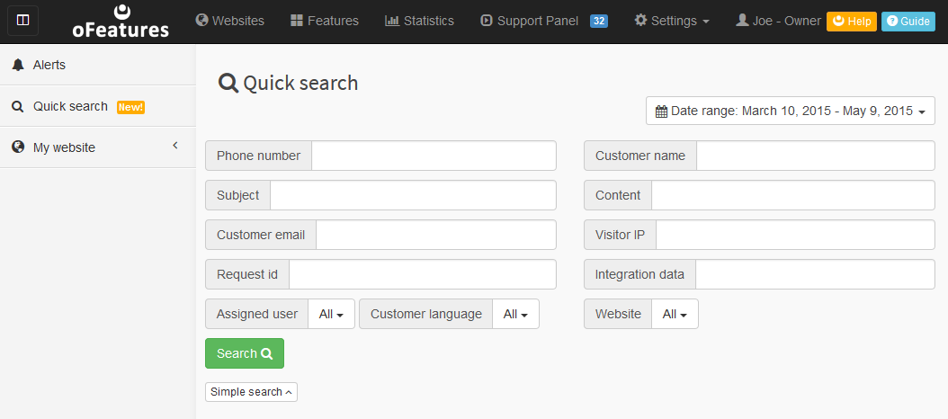Click the orange Help button

coord(851,22)
